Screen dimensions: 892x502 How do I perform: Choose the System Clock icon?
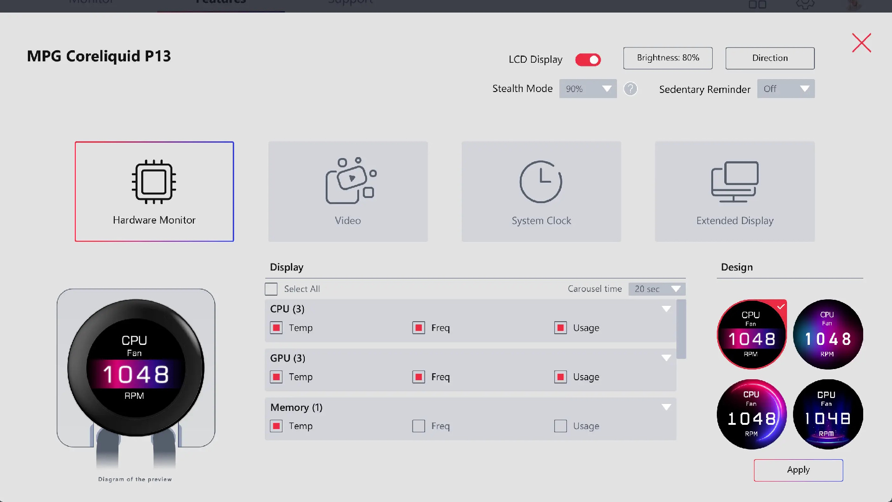pyautogui.click(x=541, y=182)
